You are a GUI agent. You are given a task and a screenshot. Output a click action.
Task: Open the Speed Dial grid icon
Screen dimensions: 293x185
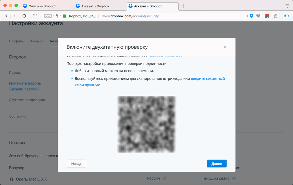(x=35, y=16)
